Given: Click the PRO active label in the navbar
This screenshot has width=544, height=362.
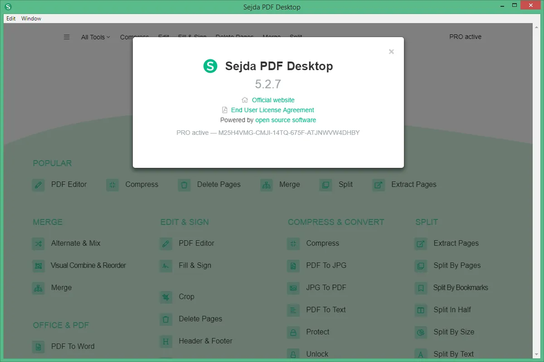Looking at the screenshot, I should click(x=466, y=37).
